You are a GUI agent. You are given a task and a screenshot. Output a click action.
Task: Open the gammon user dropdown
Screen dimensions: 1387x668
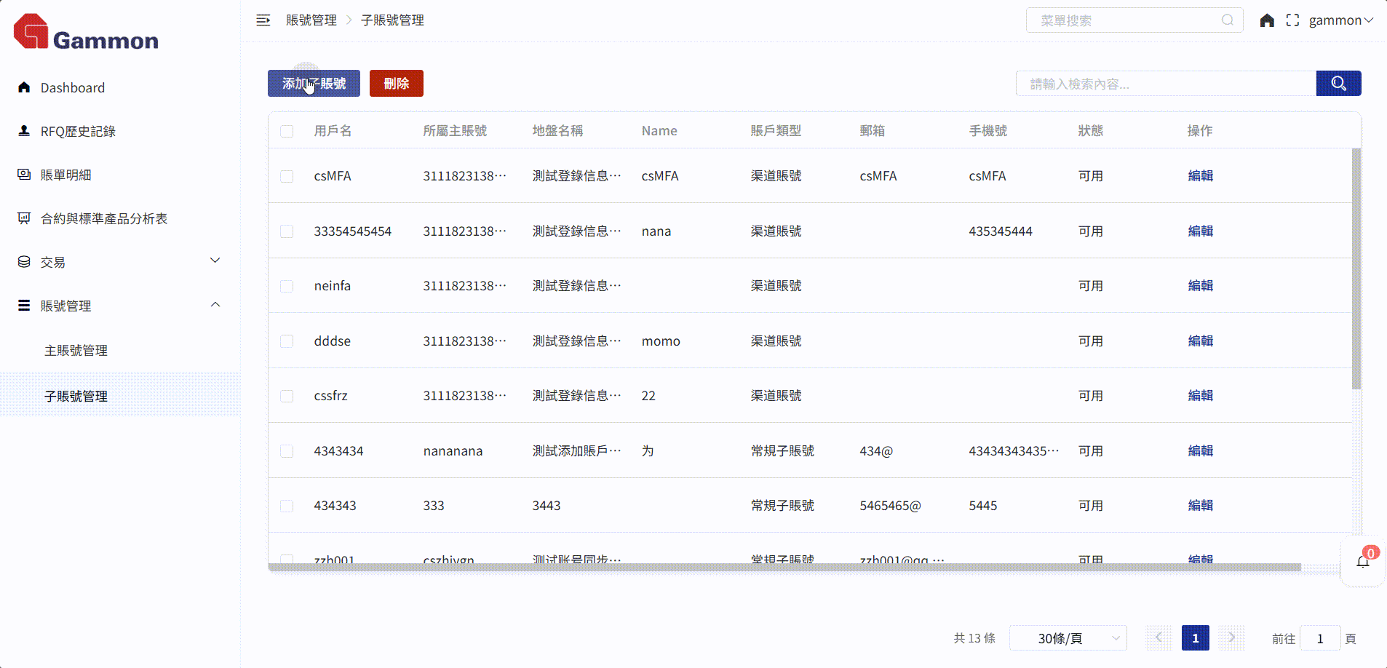coord(1340,20)
